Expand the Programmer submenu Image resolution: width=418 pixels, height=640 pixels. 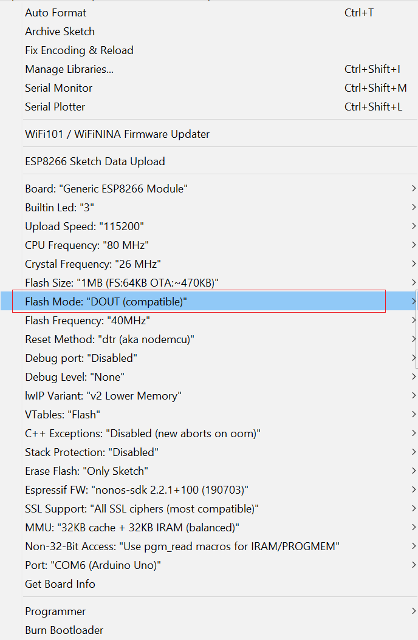(55, 611)
